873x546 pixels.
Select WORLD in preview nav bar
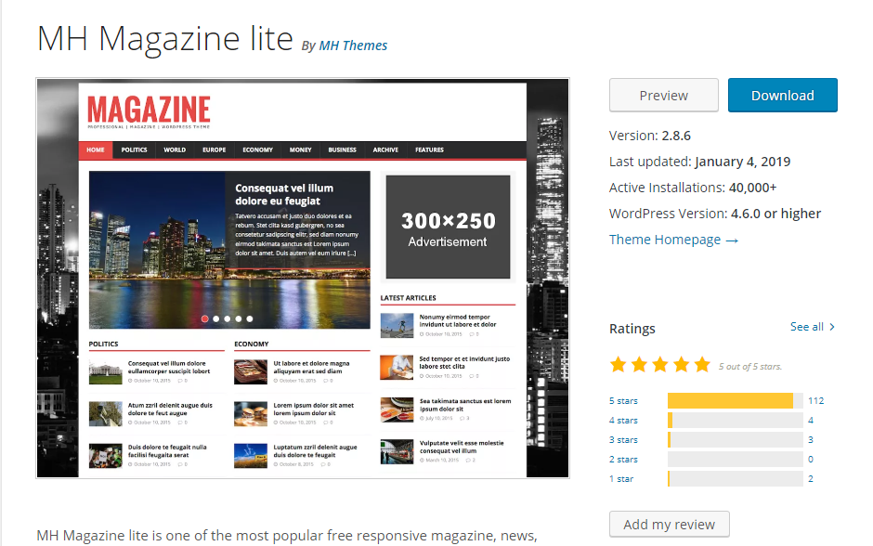pyautogui.click(x=175, y=150)
